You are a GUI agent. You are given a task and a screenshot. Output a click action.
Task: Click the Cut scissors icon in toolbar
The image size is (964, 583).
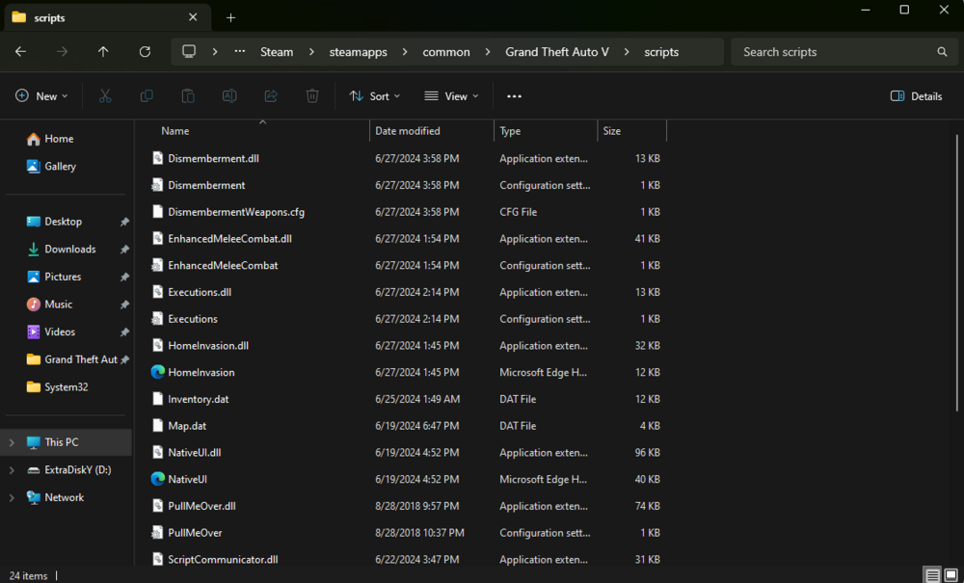(105, 96)
